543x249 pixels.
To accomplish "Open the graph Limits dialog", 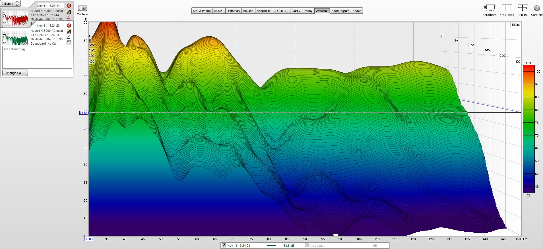I will point(523,8).
